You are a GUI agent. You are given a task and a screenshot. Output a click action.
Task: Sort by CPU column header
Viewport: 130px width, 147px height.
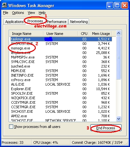84,34
